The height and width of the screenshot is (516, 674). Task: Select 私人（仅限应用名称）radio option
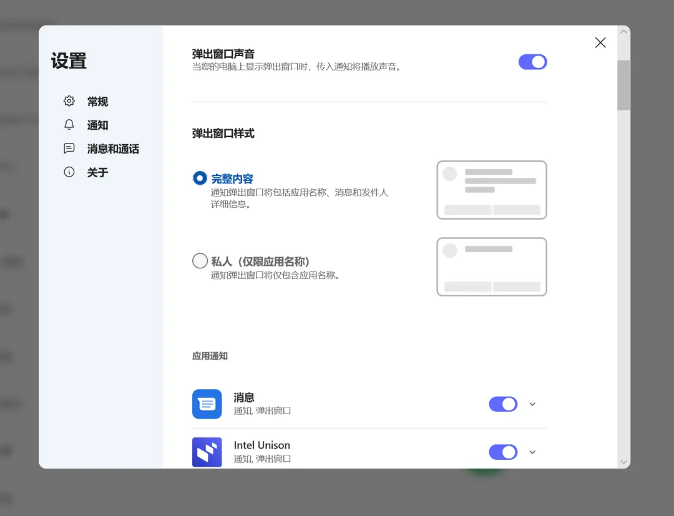click(200, 260)
